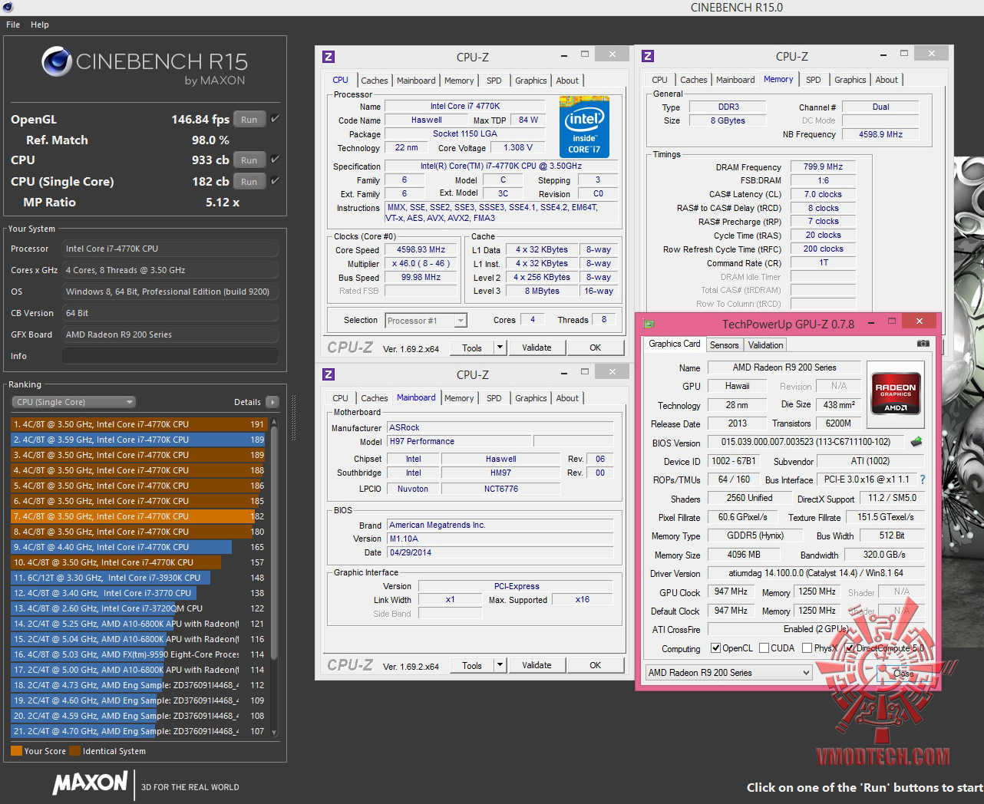Viewport: 984px width, 804px height.
Task: Open the SPD tab in the CPU-Z Memory timings window
Action: tap(814, 80)
